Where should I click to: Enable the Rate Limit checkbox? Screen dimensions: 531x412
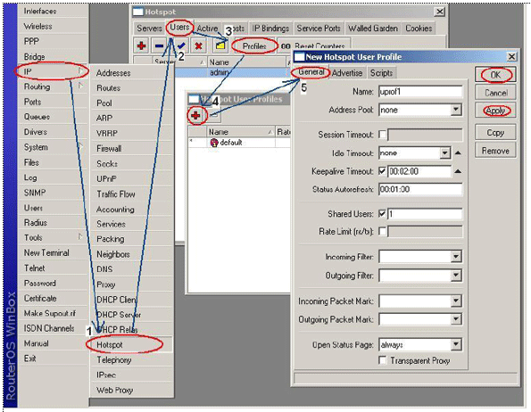click(382, 232)
